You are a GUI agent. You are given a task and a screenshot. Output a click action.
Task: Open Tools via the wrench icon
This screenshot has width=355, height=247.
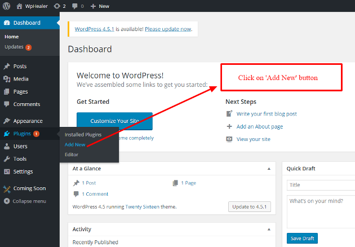(7, 159)
